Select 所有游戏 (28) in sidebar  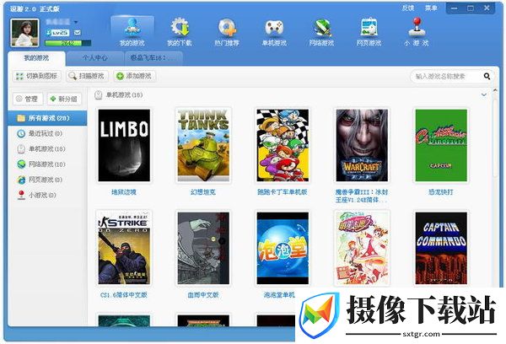pos(47,118)
